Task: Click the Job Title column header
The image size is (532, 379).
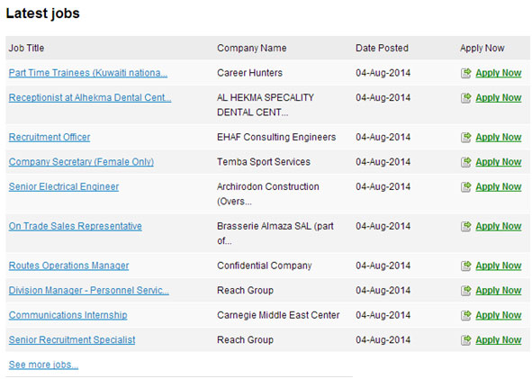Action: pos(26,49)
